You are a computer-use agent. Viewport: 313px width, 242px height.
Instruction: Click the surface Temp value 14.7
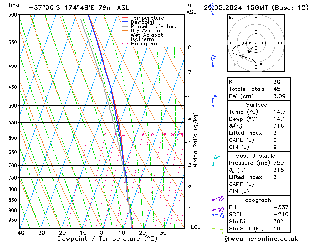(x=279, y=112)
